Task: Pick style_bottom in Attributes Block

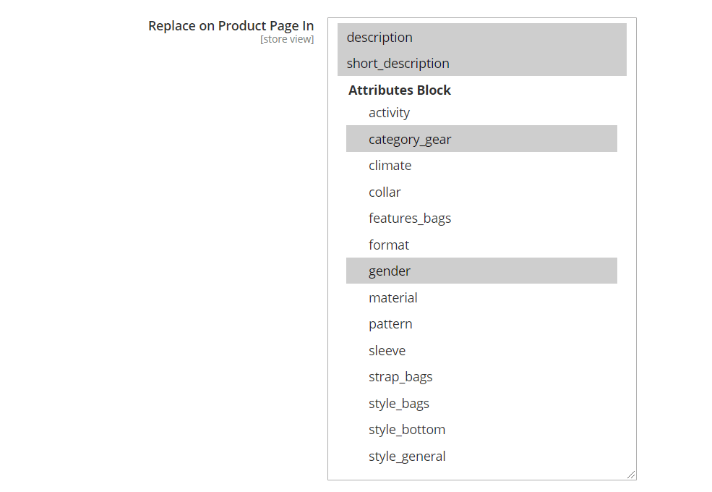Action: [407, 430]
